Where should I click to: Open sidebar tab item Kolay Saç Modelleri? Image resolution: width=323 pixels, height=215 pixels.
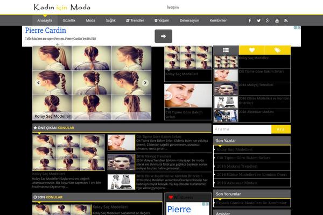coord(254,58)
